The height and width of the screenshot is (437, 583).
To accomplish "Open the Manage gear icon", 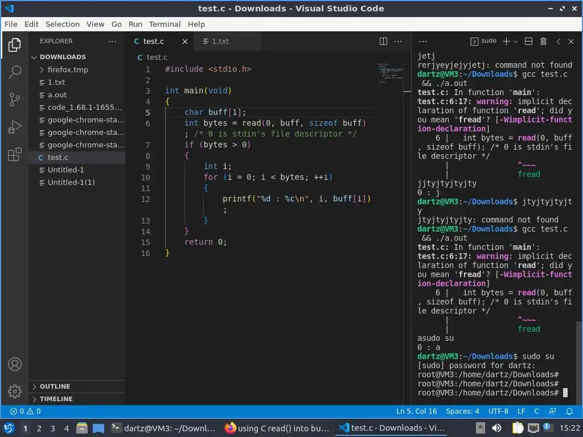I will pyautogui.click(x=14, y=391).
